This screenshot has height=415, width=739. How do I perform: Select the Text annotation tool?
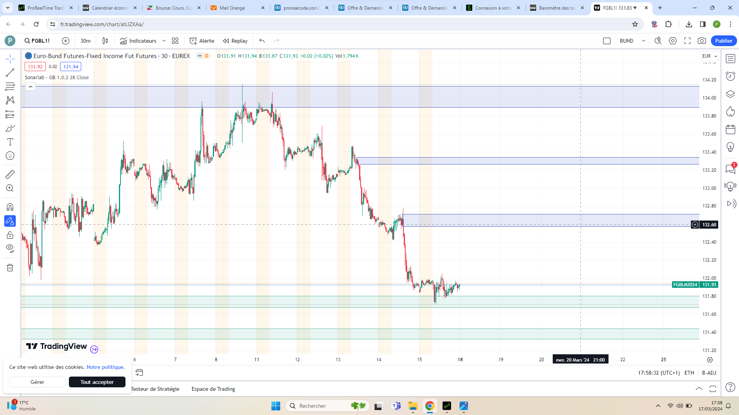[10, 142]
